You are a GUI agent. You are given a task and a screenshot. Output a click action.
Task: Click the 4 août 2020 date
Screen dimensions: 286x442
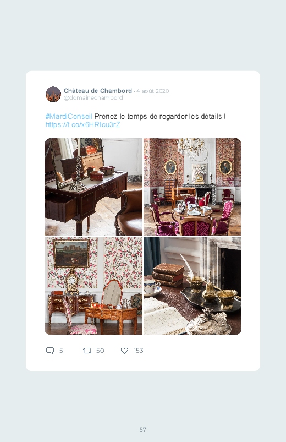click(153, 91)
